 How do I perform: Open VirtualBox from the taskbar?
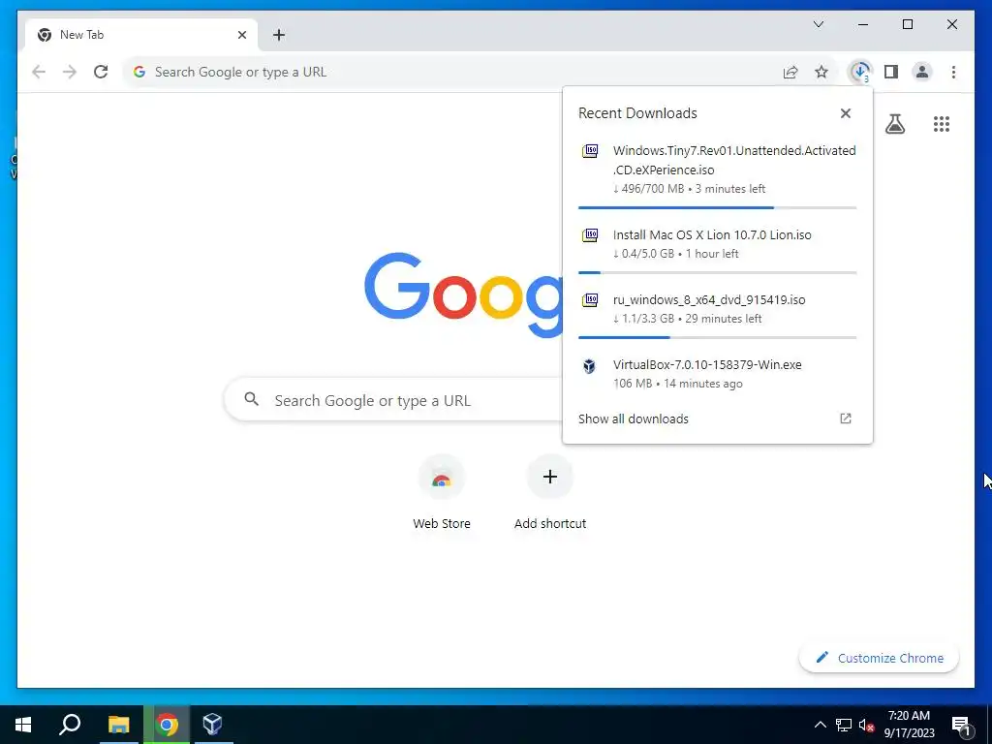212,725
